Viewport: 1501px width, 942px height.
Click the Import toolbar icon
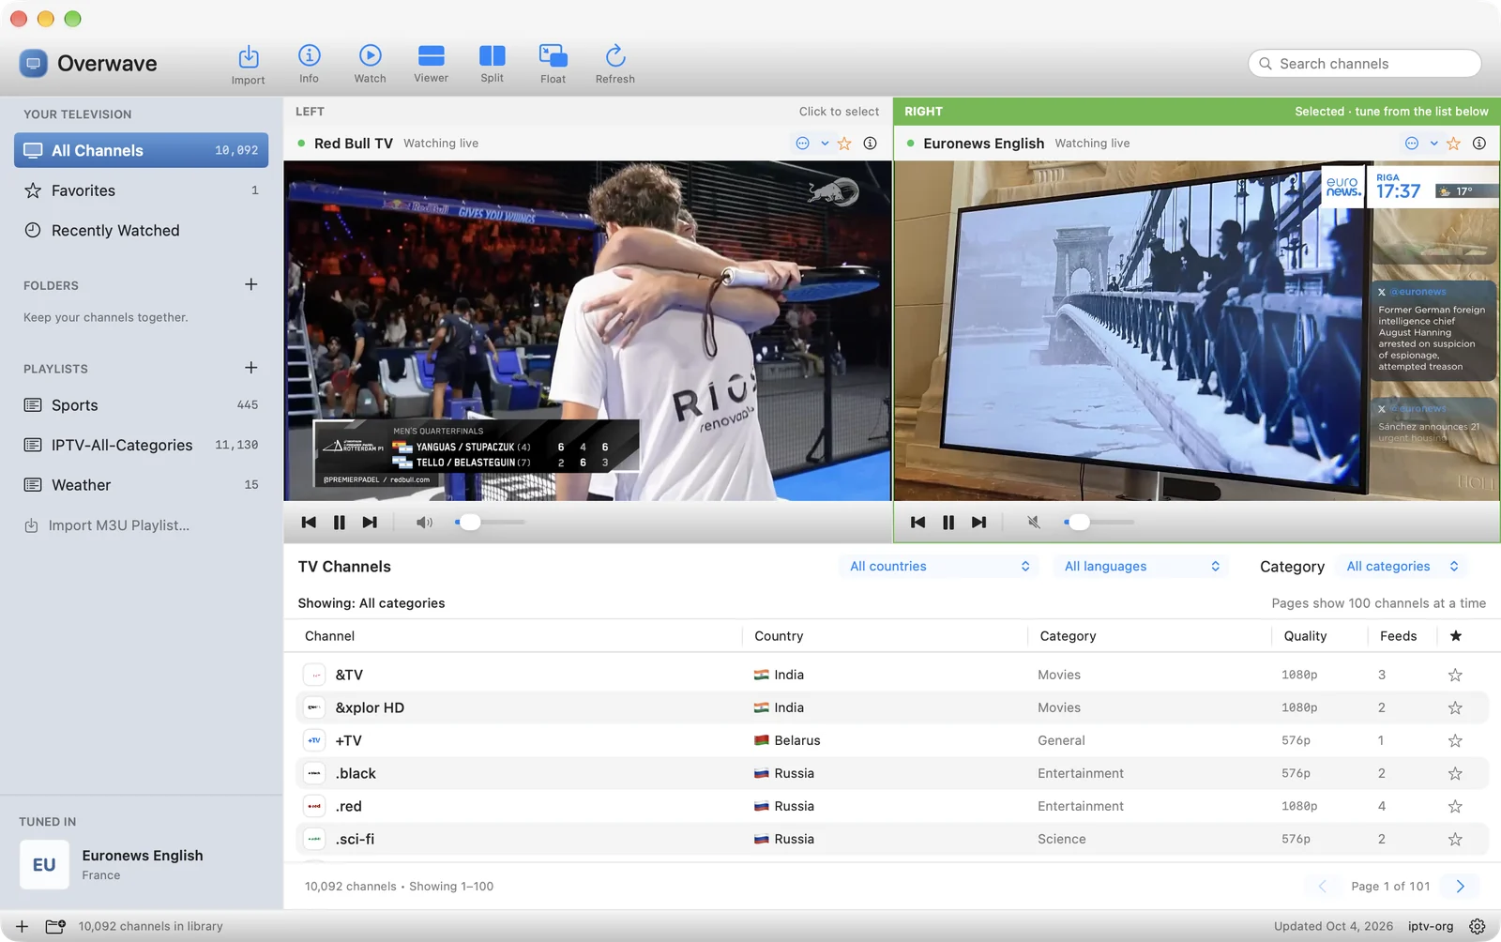(x=248, y=57)
